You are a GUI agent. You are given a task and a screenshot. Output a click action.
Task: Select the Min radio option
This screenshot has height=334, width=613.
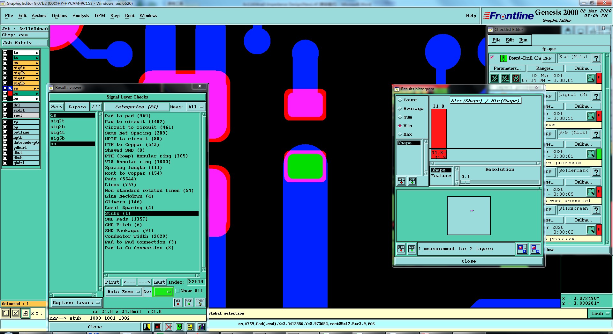pos(405,126)
